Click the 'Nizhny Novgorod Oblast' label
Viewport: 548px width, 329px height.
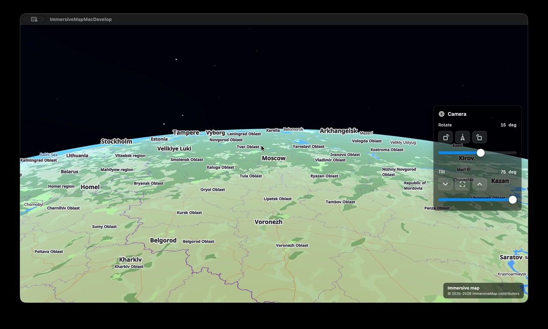399,172
